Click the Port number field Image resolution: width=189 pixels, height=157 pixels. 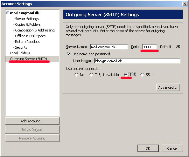150,47
